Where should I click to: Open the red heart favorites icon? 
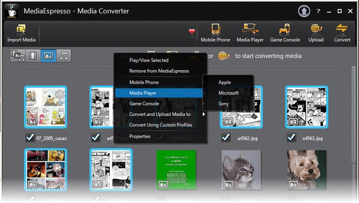coord(192,31)
